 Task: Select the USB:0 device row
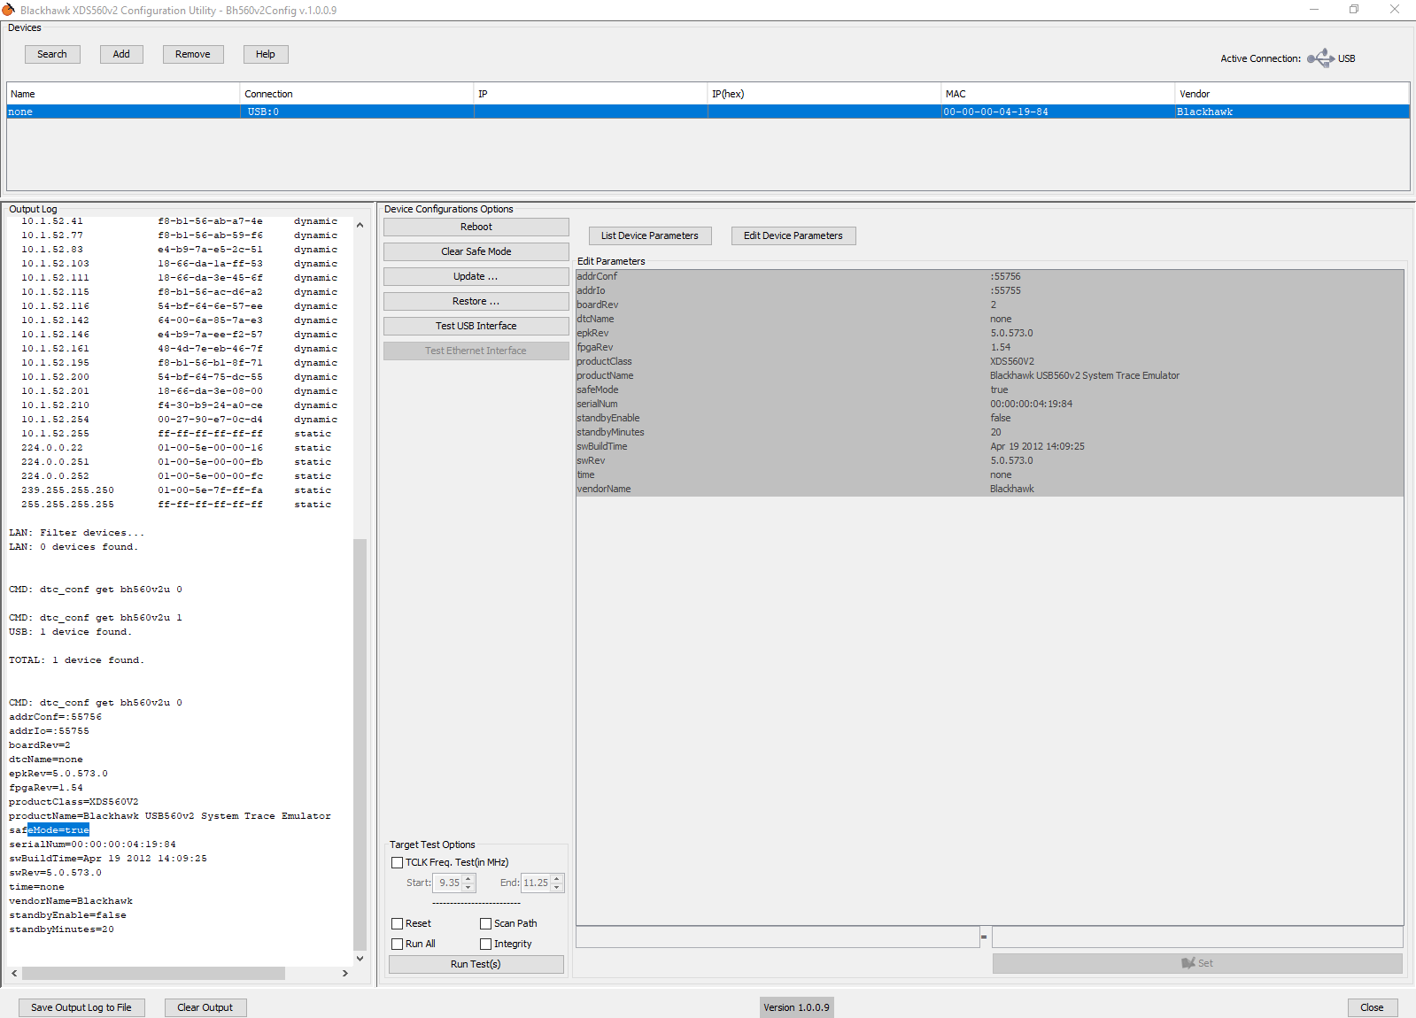click(708, 112)
